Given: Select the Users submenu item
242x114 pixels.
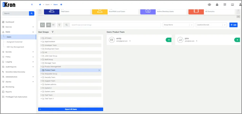Looking at the screenshot, I should point(18,37).
